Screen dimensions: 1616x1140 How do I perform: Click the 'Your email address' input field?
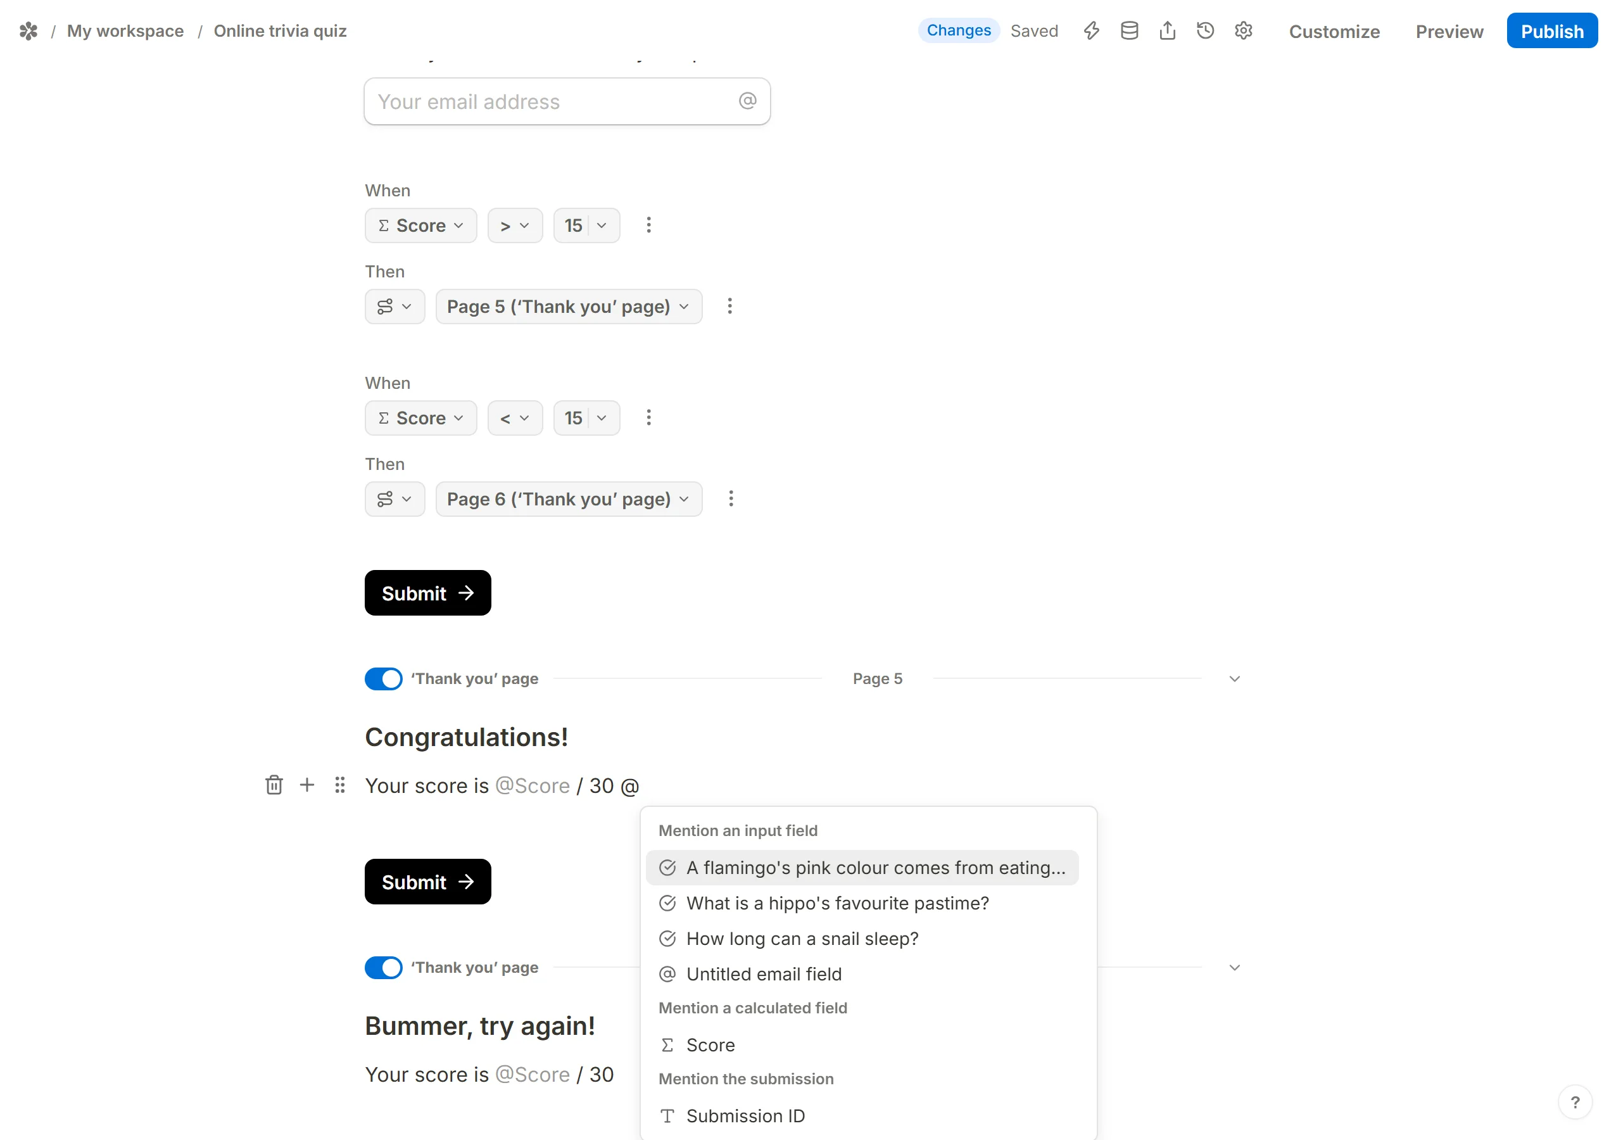pyautogui.click(x=567, y=101)
